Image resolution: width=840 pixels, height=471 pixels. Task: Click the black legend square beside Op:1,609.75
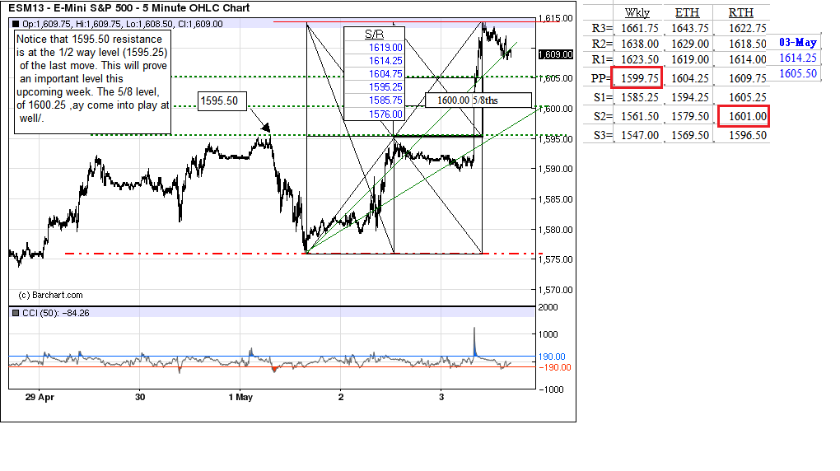click(16, 24)
